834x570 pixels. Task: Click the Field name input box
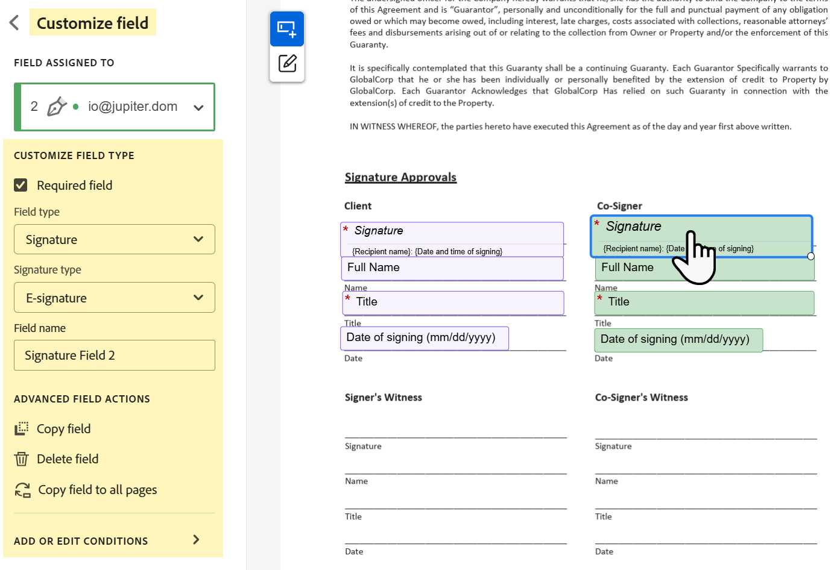115,355
